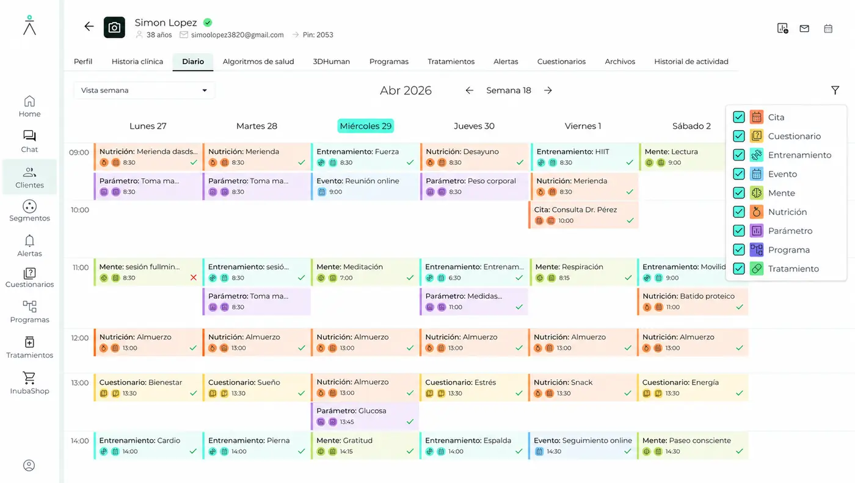The height and width of the screenshot is (483, 855).
Task: Go back using the arrow beside Simon Lopez
Action: [89, 26]
